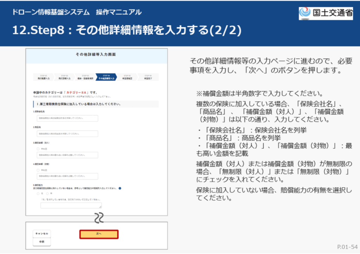Click the active STEP 04 その他詳細等入力 step
This screenshot has height=254, width=360.
click(106, 77)
